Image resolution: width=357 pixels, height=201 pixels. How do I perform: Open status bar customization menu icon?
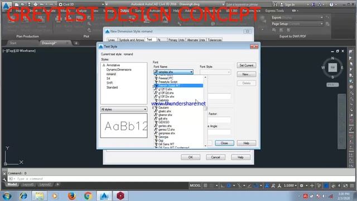(x=352, y=185)
